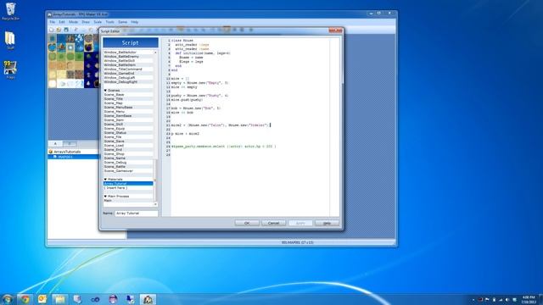
Task: Select the ( Insert here ) entry
Action: pyautogui.click(x=128, y=188)
